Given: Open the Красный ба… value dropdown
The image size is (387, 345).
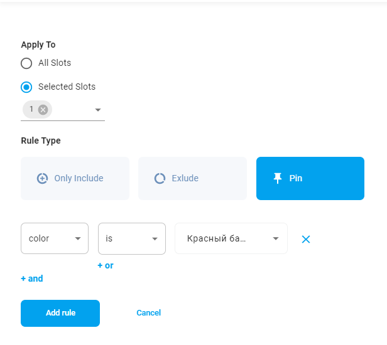Looking at the screenshot, I should coord(231,238).
